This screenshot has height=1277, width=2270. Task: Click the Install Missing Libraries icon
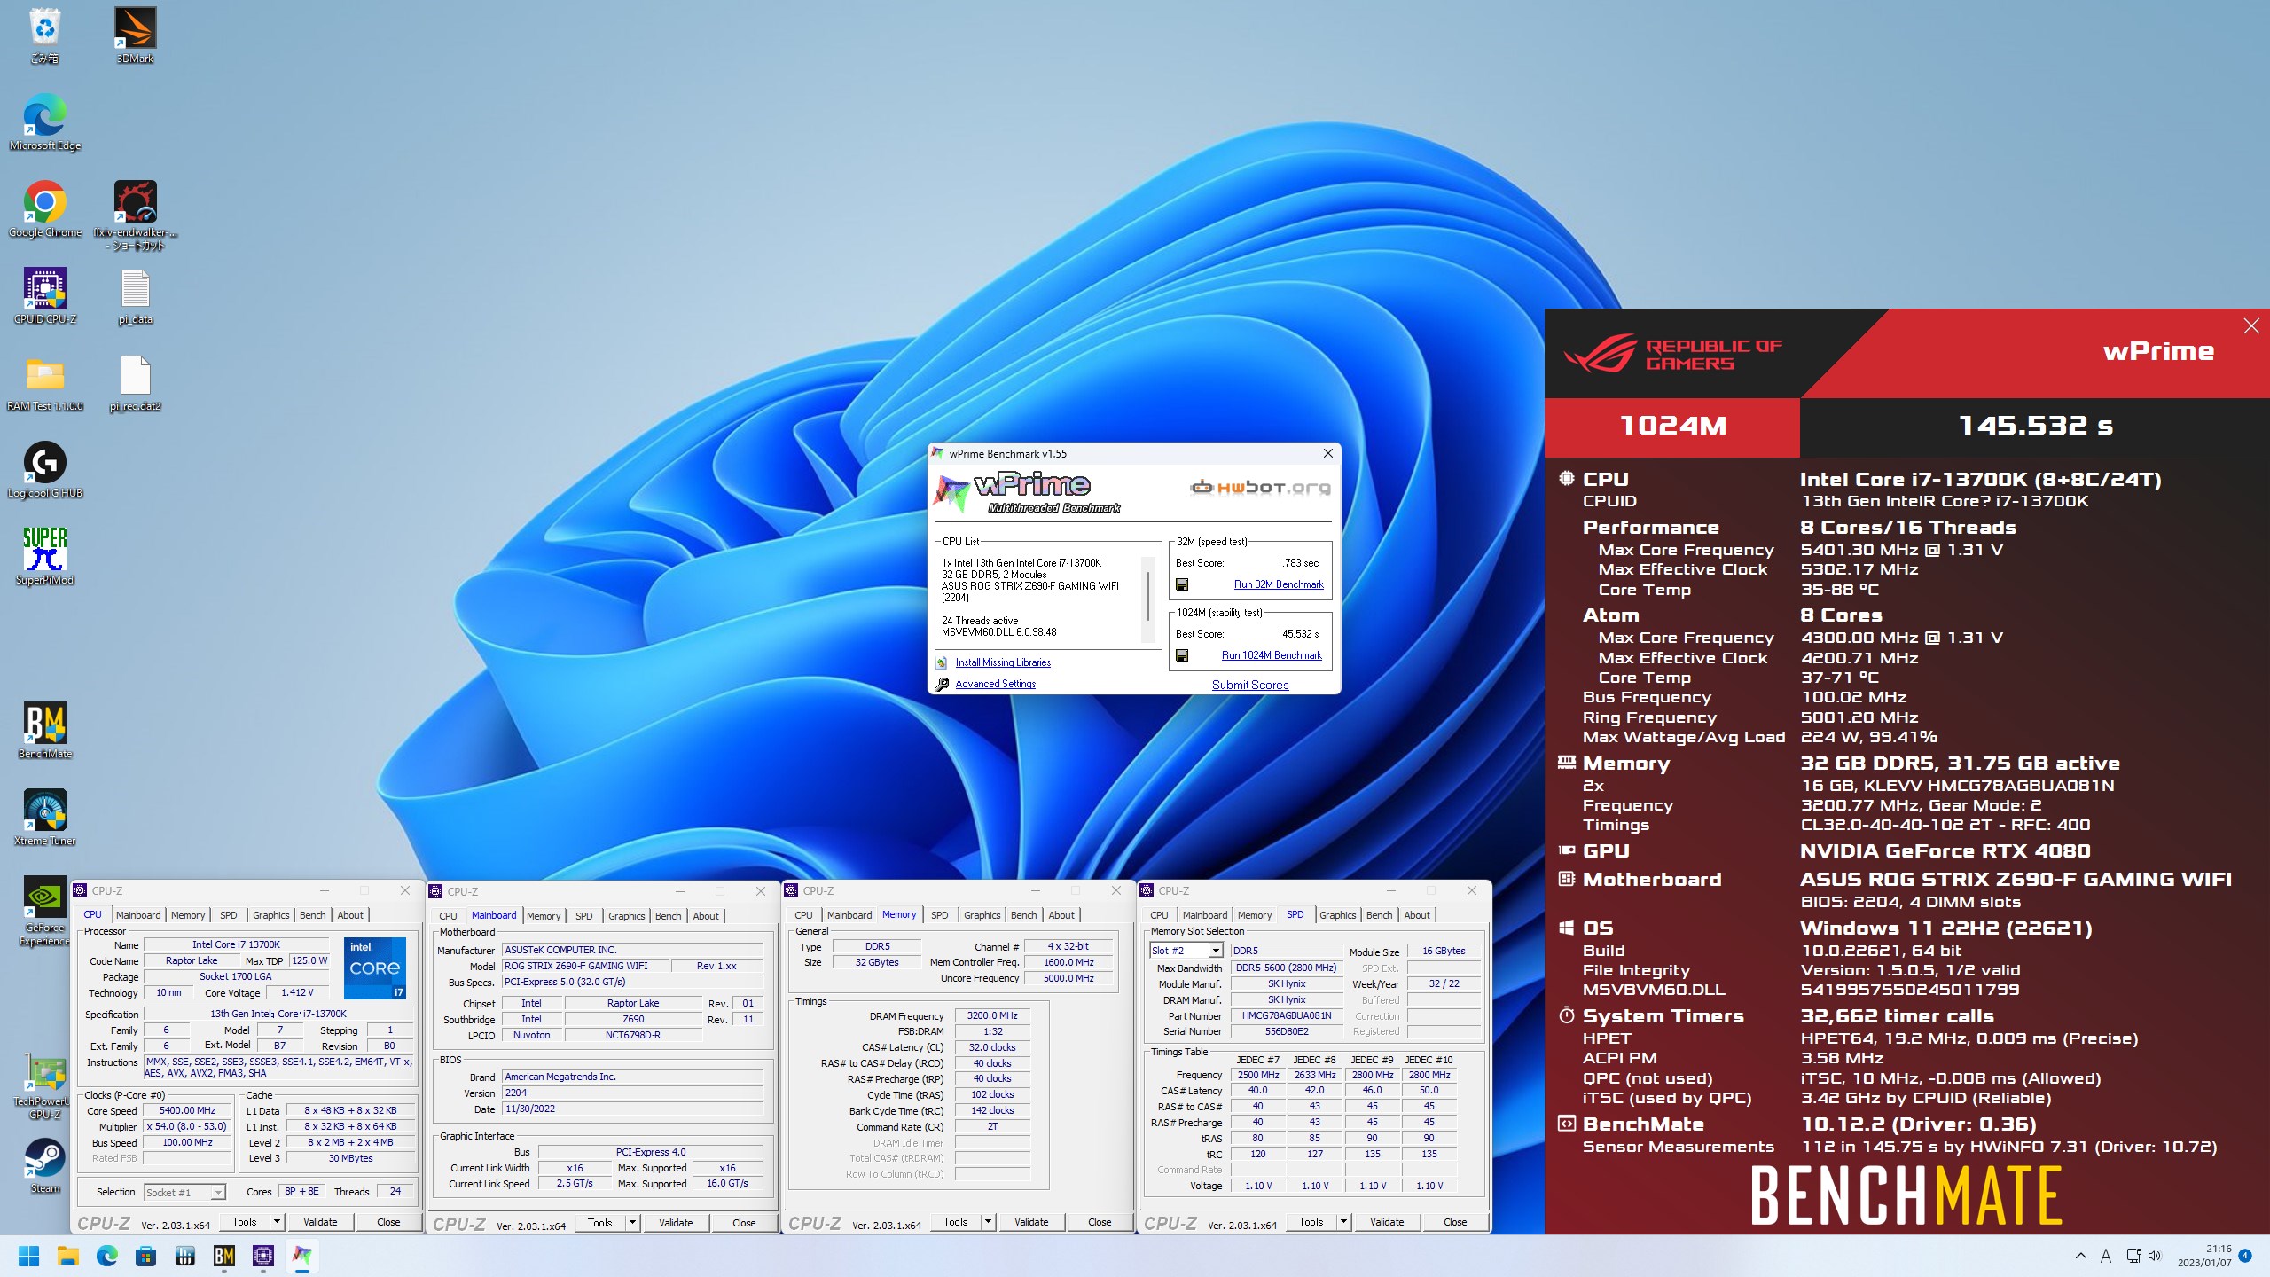[x=942, y=662]
